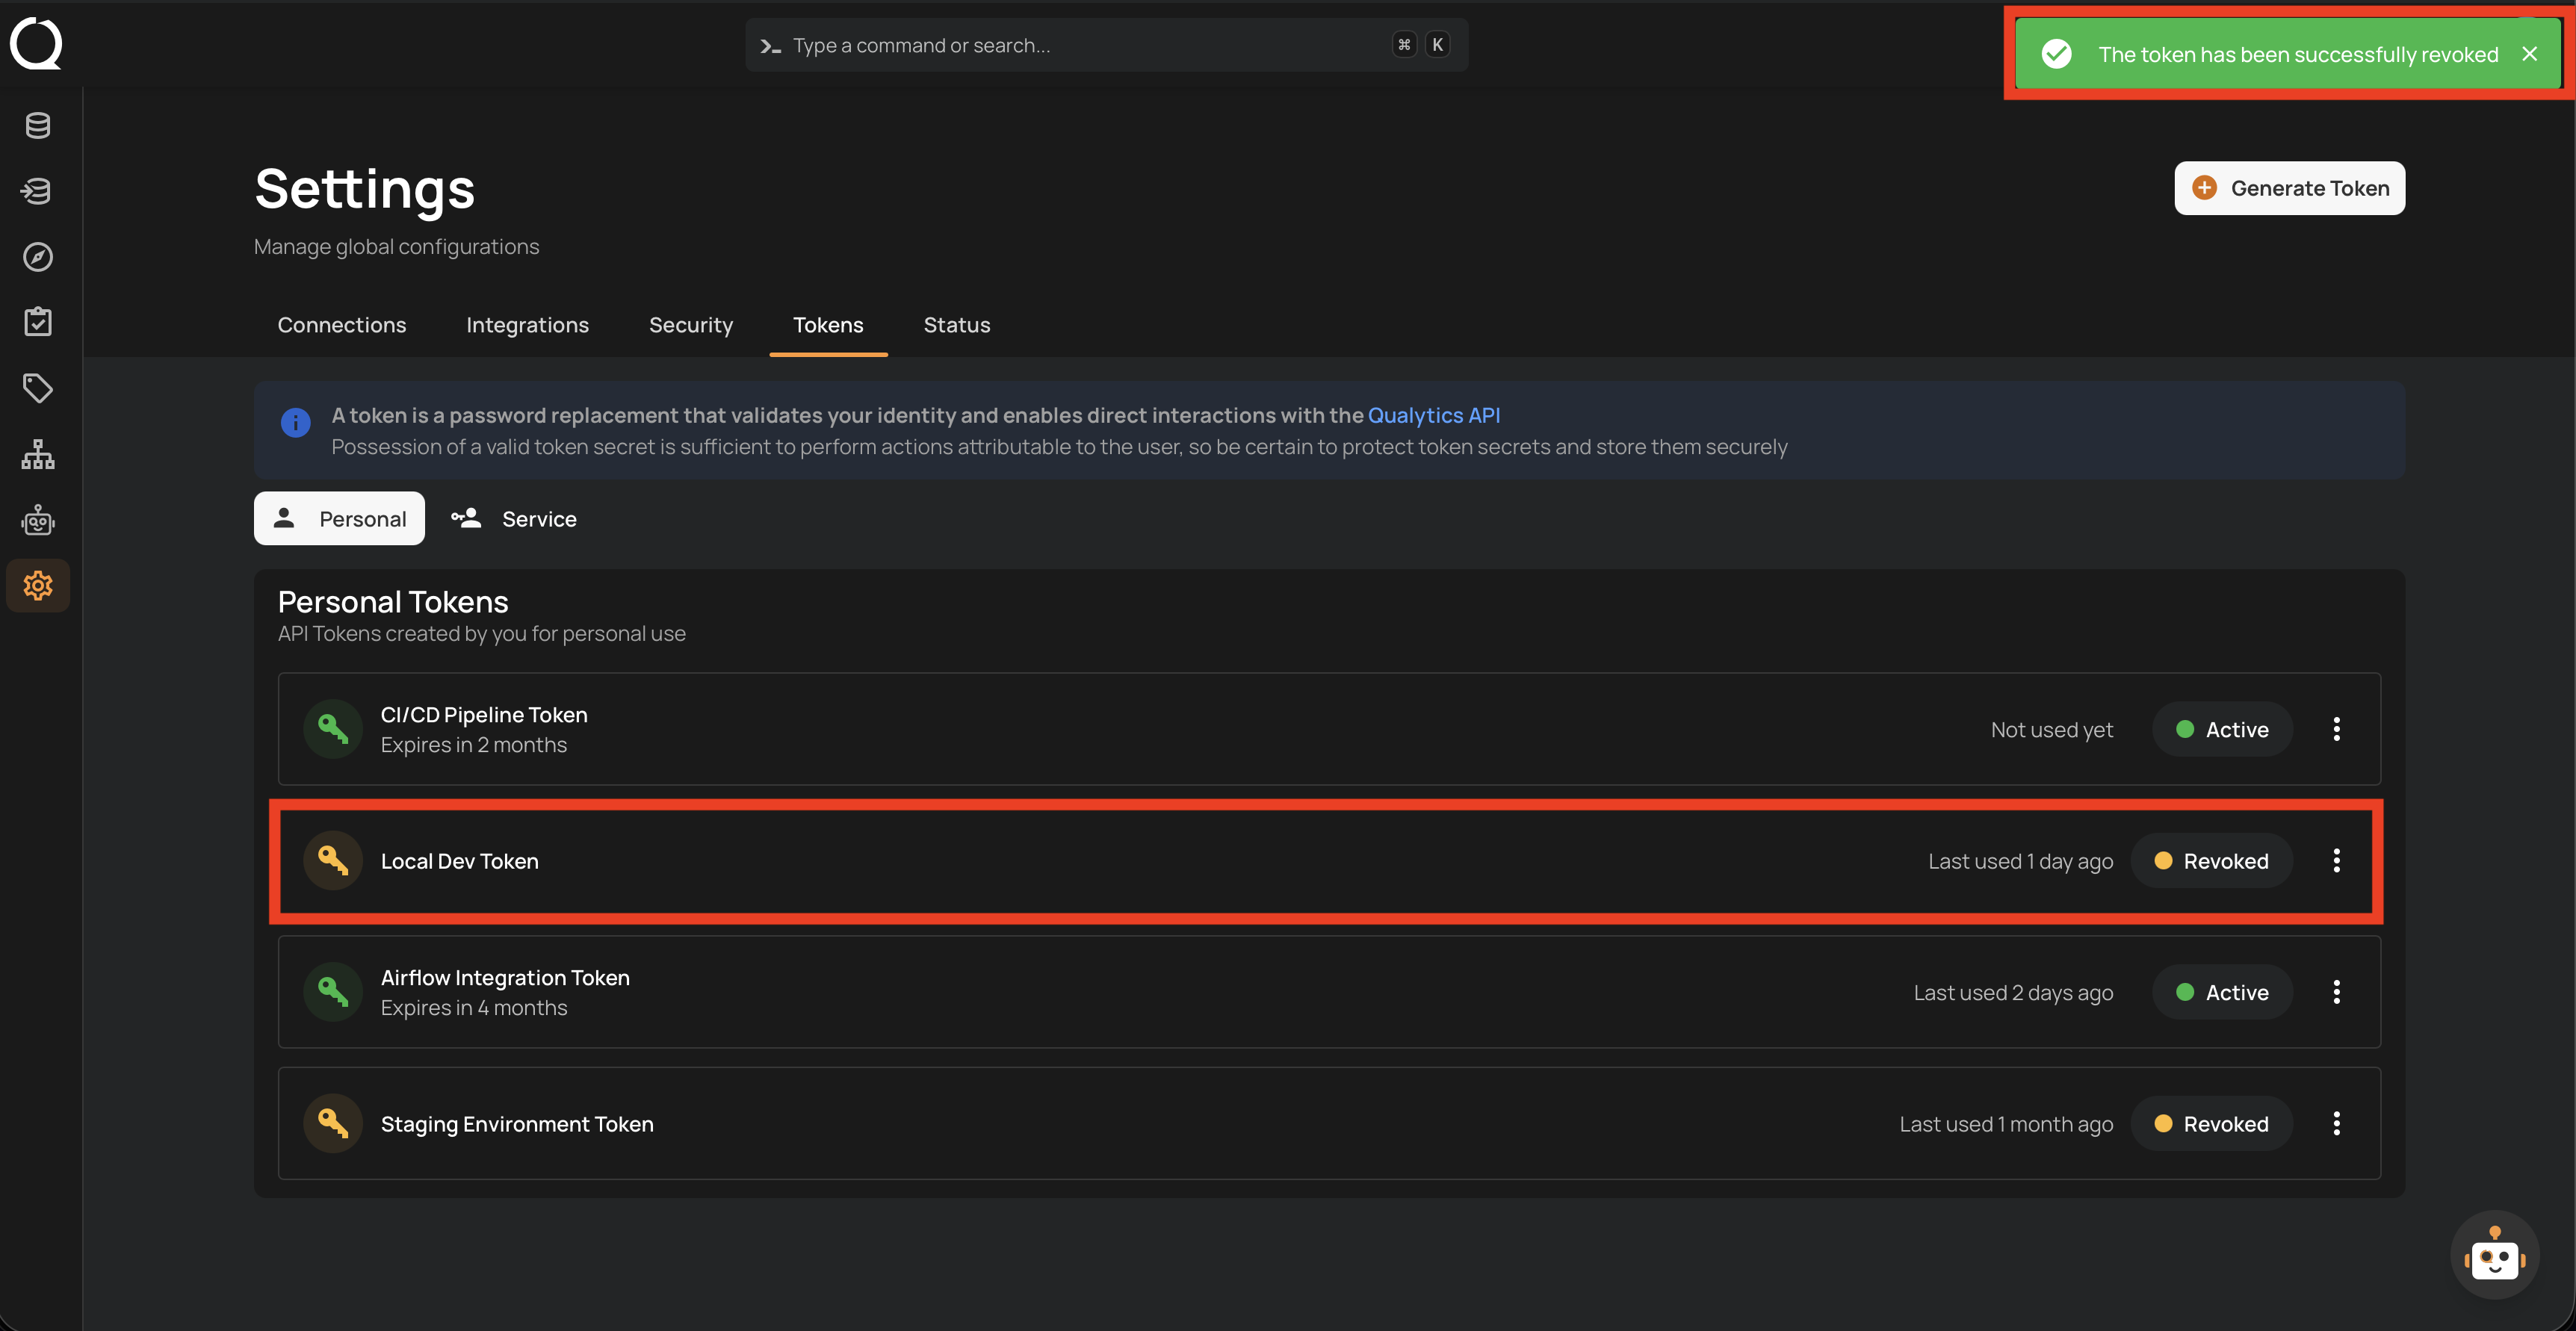The image size is (2576, 1331).
Task: Click the Settings page title
Action: (364, 188)
